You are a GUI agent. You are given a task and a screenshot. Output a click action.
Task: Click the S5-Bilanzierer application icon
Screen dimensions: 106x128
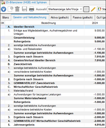(3, 2)
